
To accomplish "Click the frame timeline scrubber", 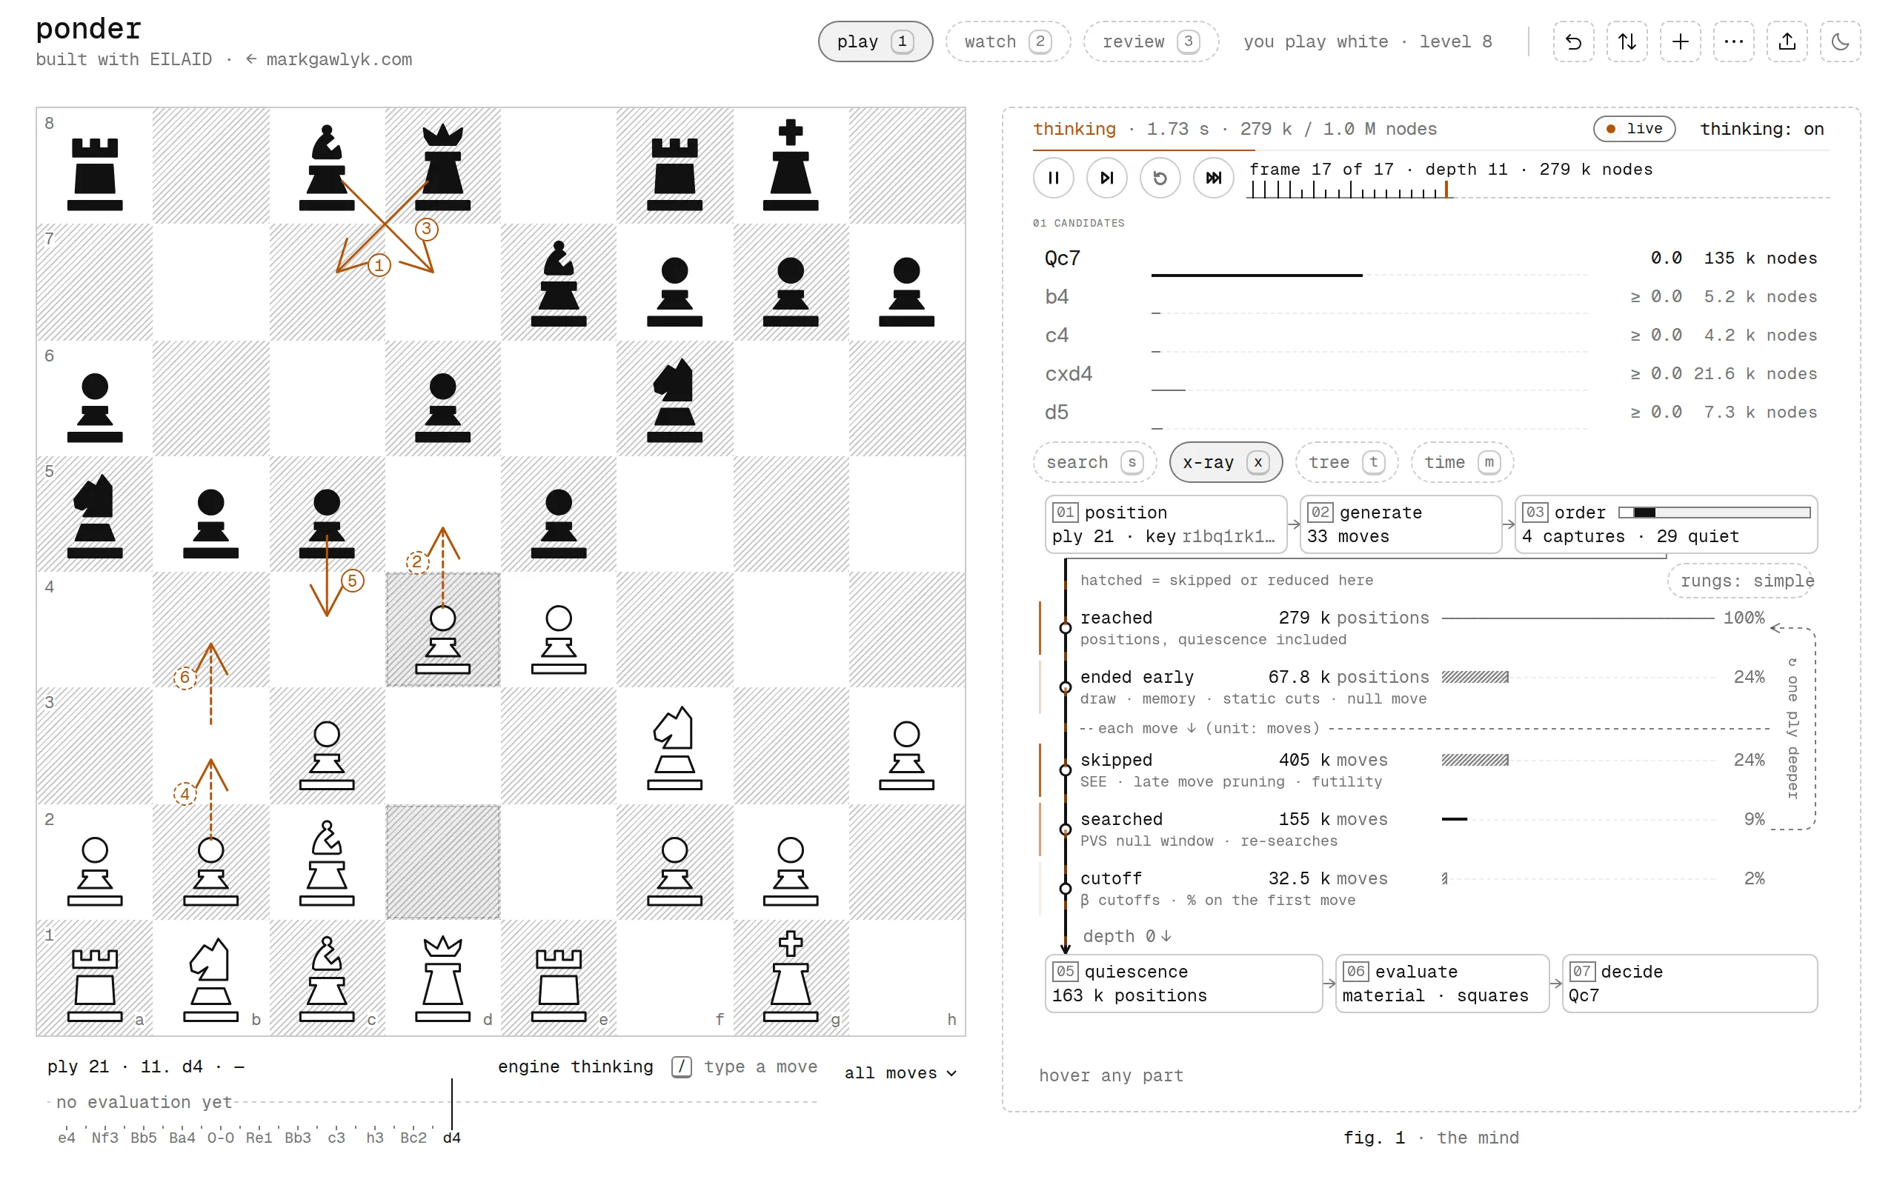I will [x=1538, y=190].
